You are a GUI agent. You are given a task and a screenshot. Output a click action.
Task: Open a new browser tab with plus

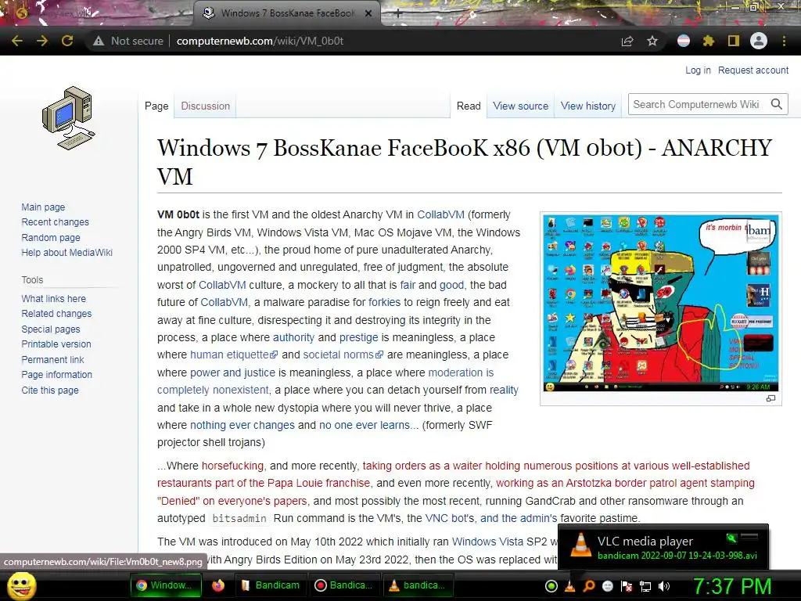[398, 13]
